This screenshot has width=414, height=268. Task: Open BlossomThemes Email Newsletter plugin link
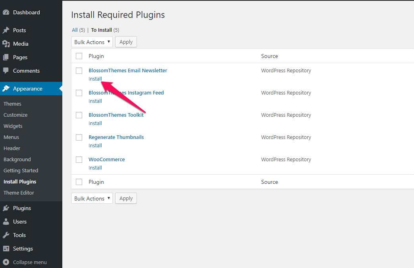point(128,71)
